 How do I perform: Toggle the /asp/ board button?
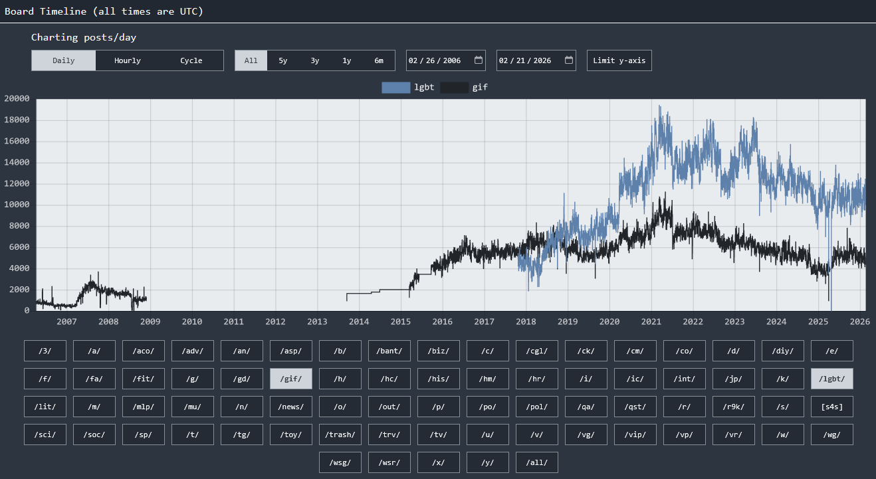(x=291, y=351)
